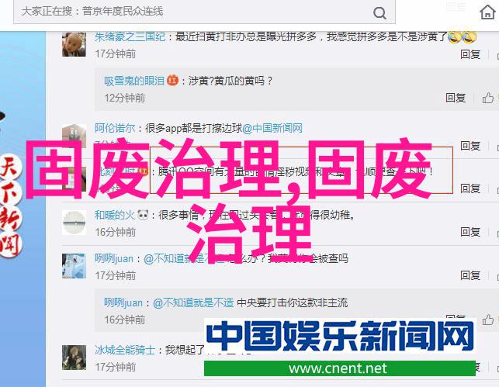Open 冰城全能骑士's avatar image
This screenshot has width=499, height=387.
click(74, 358)
